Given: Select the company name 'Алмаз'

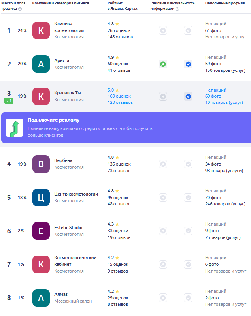Looking at the screenshot, I should pyautogui.click(x=61, y=294).
